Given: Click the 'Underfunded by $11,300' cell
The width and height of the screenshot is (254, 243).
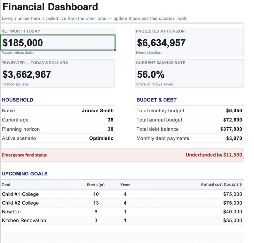Looking at the screenshot, I should [214, 155].
